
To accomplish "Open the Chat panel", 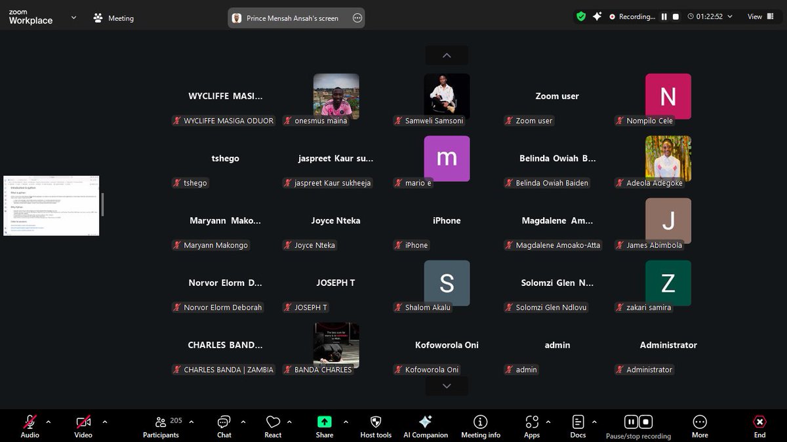I will (x=224, y=426).
